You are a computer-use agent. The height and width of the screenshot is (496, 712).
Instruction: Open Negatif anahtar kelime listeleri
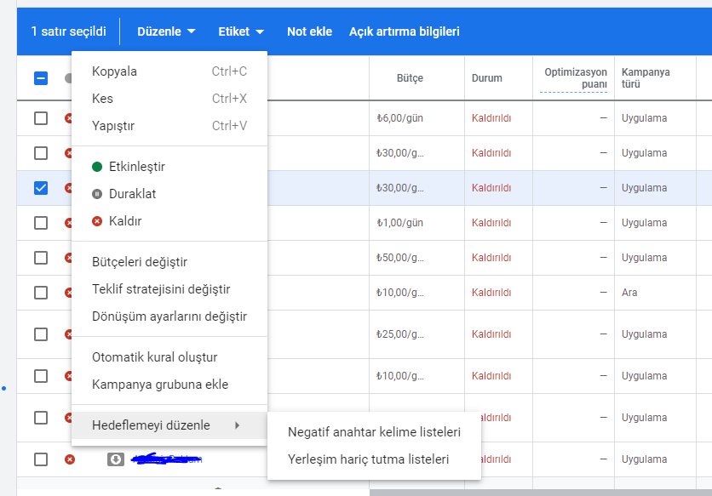[374, 432]
